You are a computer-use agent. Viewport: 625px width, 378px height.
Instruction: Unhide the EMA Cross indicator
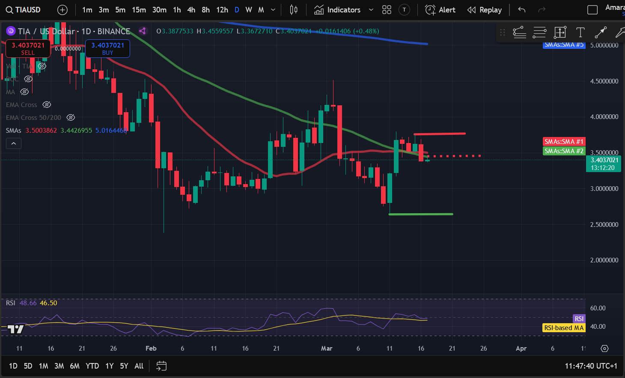(x=47, y=104)
